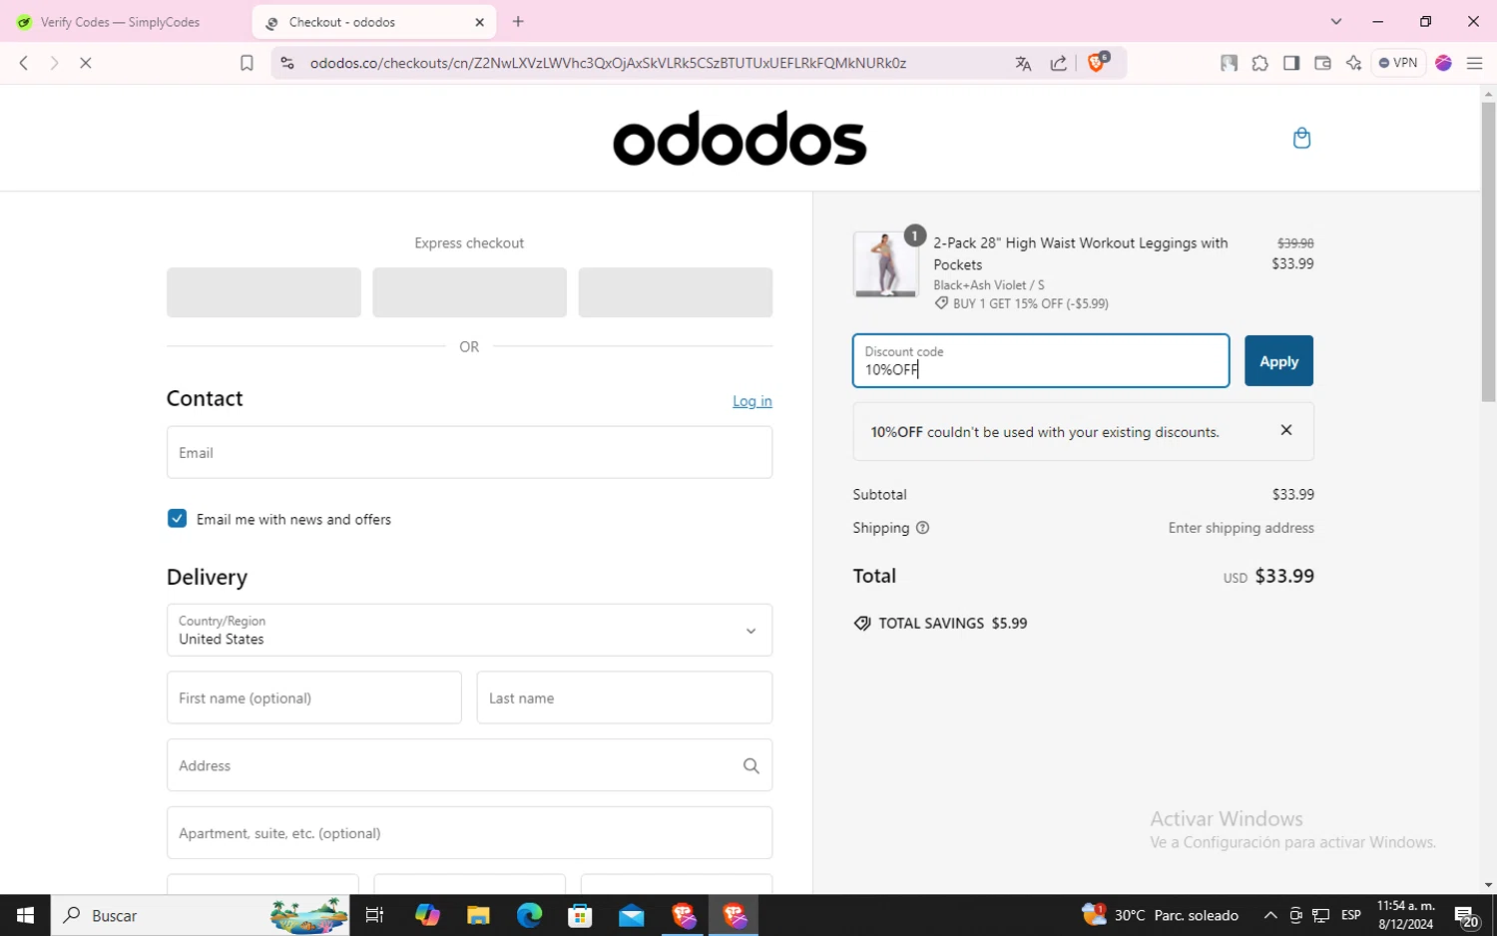Screen dimensions: 1497x936
Task: Open the Windows Start menu
Action: click(x=25, y=915)
